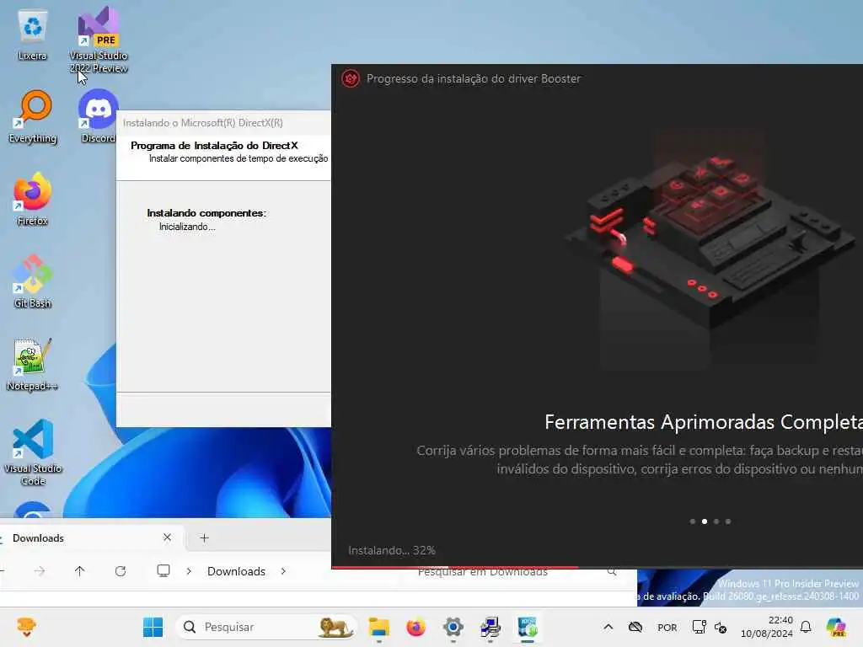
Task: Click 'Inicializando...' text in DirectX installer
Action: (x=187, y=227)
